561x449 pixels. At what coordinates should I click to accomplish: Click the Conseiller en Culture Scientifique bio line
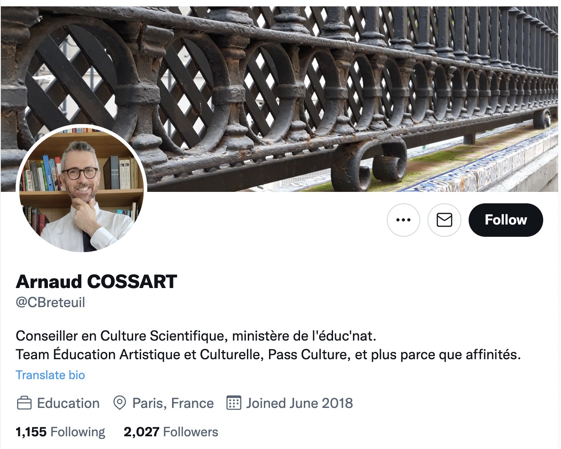coord(196,336)
